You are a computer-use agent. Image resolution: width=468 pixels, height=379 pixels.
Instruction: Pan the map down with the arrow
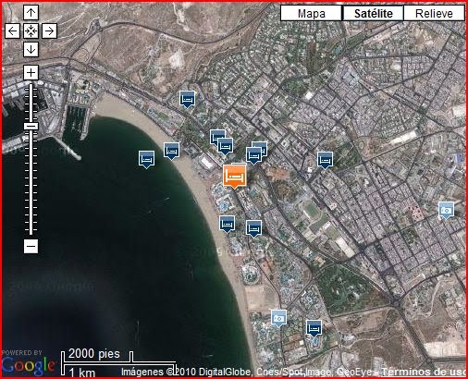[x=31, y=50]
